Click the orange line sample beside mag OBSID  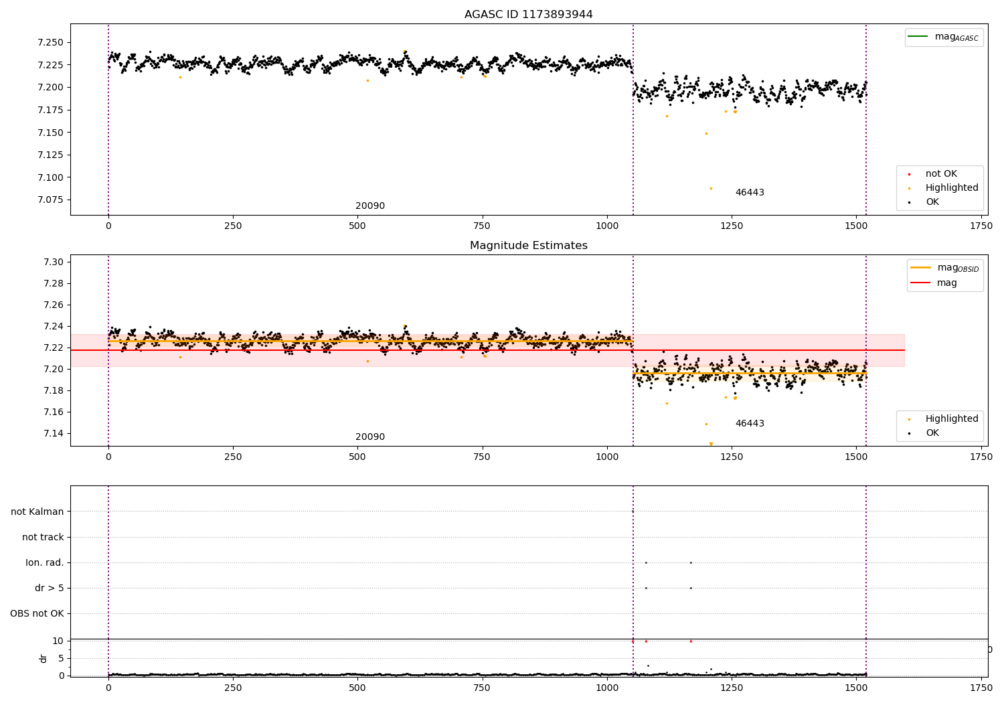920,268
